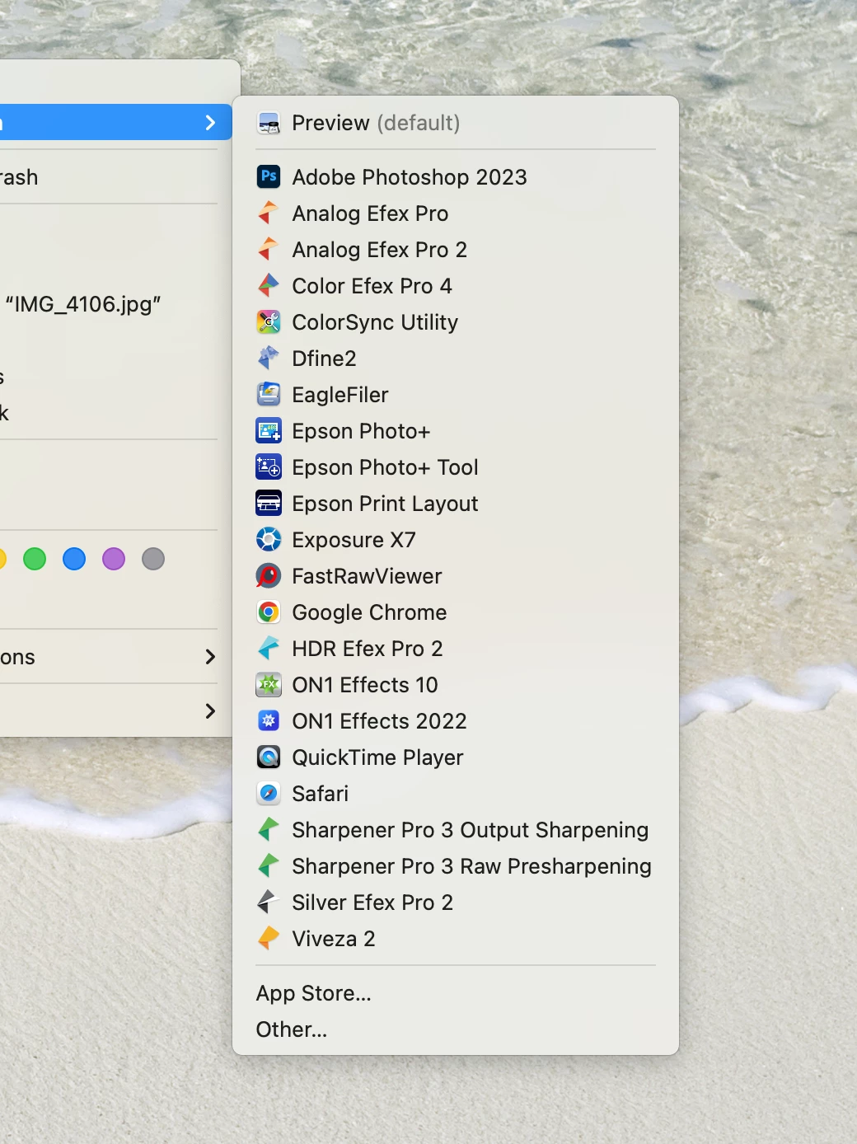The height and width of the screenshot is (1144, 857).
Task: Click the Epson Print Layout icon
Action: coord(269,503)
